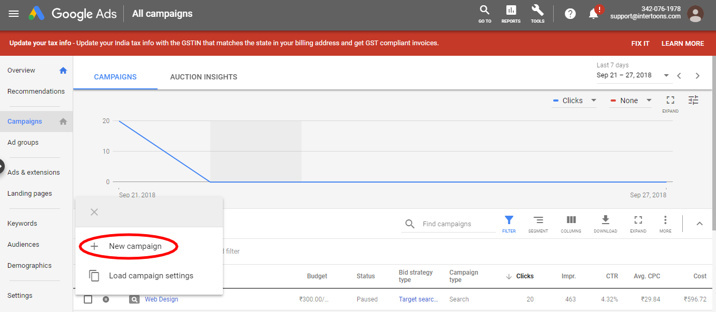This screenshot has width=716, height=312.
Task: Click the Bid strategy type column header
Action: (416, 276)
